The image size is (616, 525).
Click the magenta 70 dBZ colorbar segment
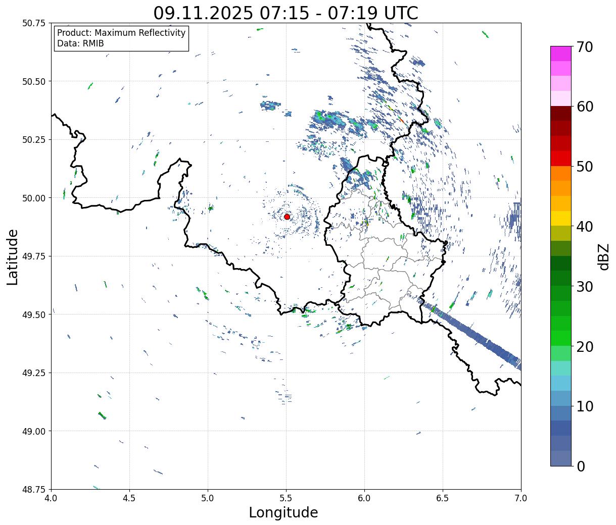[x=561, y=54]
